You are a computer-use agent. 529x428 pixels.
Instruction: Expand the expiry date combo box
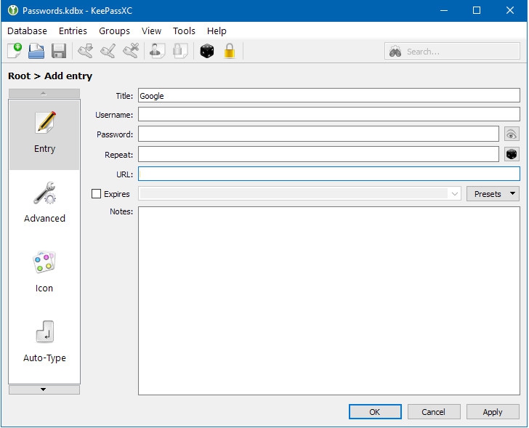[455, 194]
